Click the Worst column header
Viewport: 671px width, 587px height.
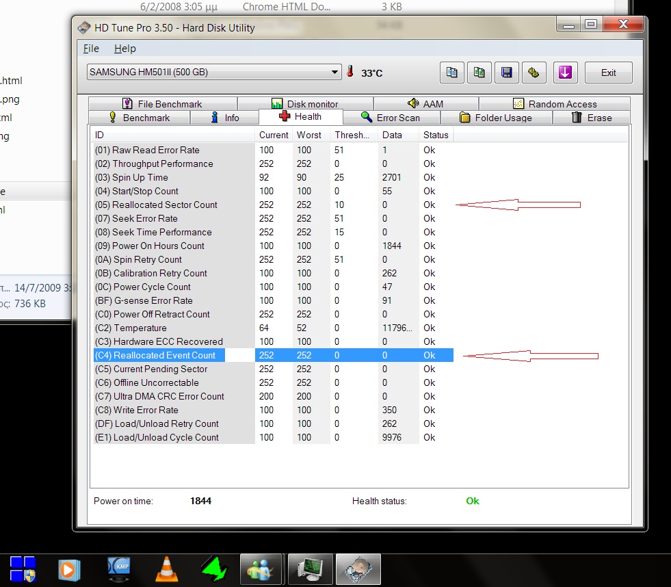pyautogui.click(x=311, y=135)
